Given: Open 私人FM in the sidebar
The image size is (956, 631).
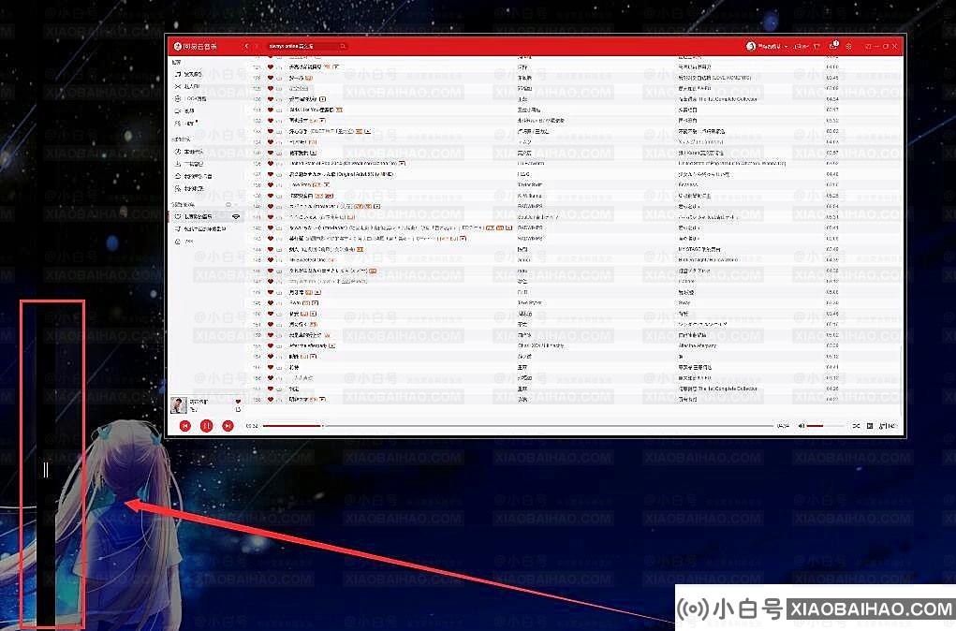Looking at the screenshot, I should tap(188, 86).
